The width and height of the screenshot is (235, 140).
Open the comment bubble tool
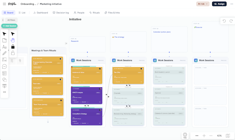tap(4, 67)
